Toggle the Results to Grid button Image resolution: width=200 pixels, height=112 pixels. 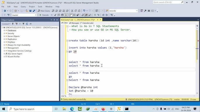(x=86, y=15)
